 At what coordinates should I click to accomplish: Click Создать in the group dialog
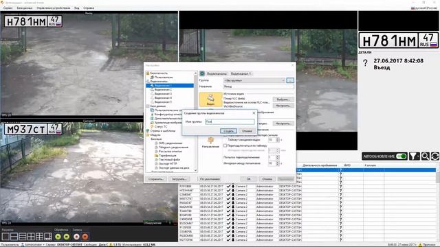[x=228, y=131]
